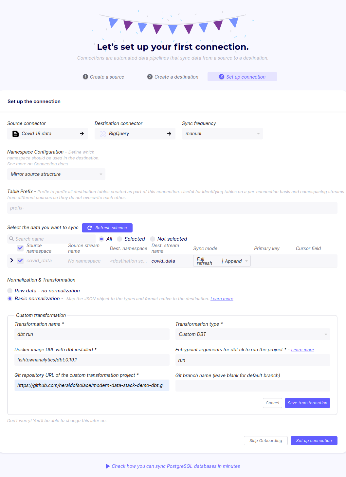Click the search magnifier in stream search
Image resolution: width=346 pixels, height=477 pixels.
[x=11, y=239]
